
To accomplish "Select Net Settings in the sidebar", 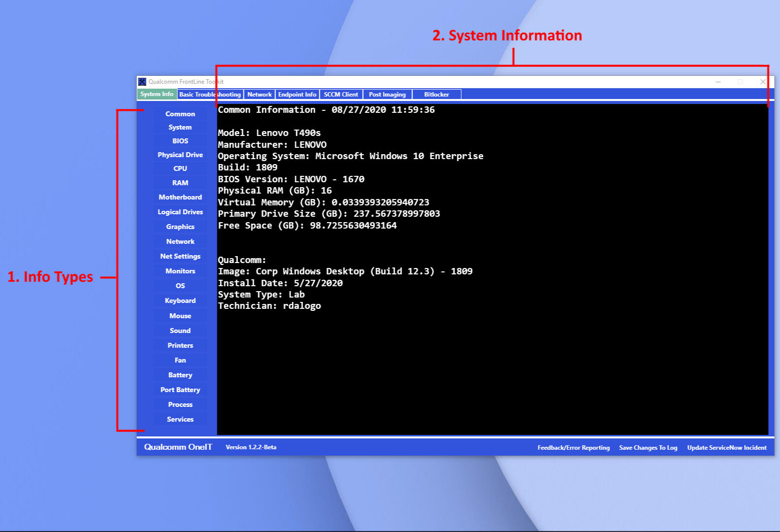I will coord(180,256).
